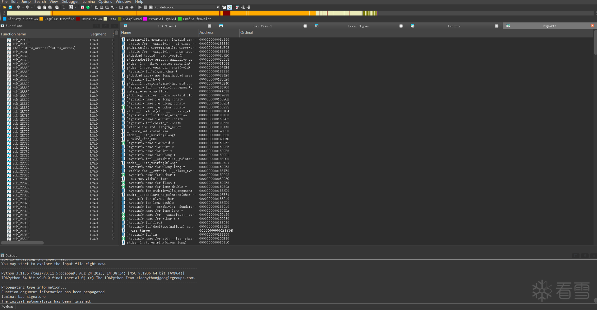Click the jump forward arrow icon

pyautogui.click(x=27, y=7)
